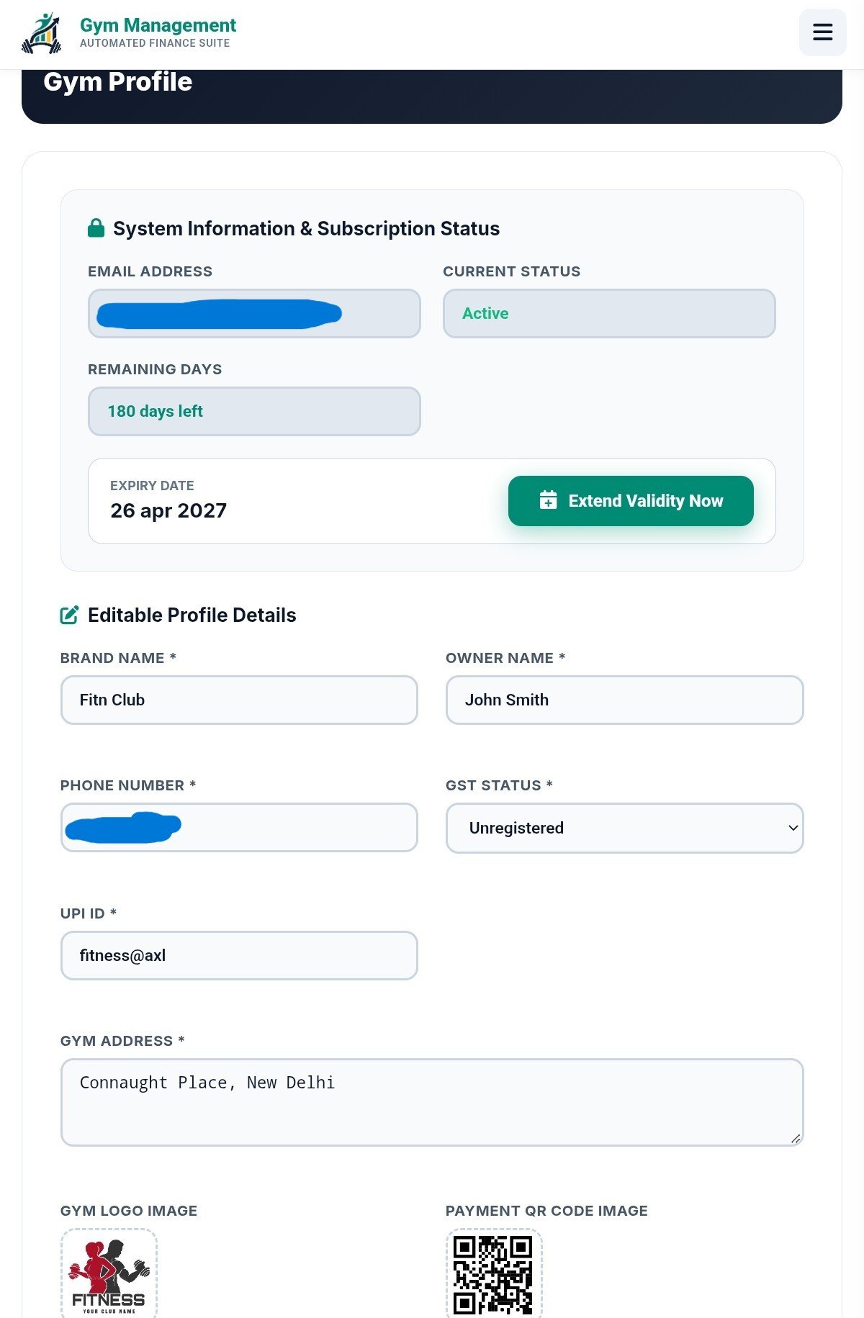
Task: Click the Brand Name field with Fitn Club
Action: coord(239,700)
